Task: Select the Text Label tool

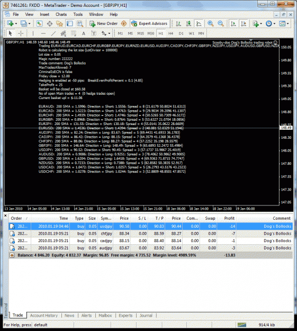Action: pos(94,33)
